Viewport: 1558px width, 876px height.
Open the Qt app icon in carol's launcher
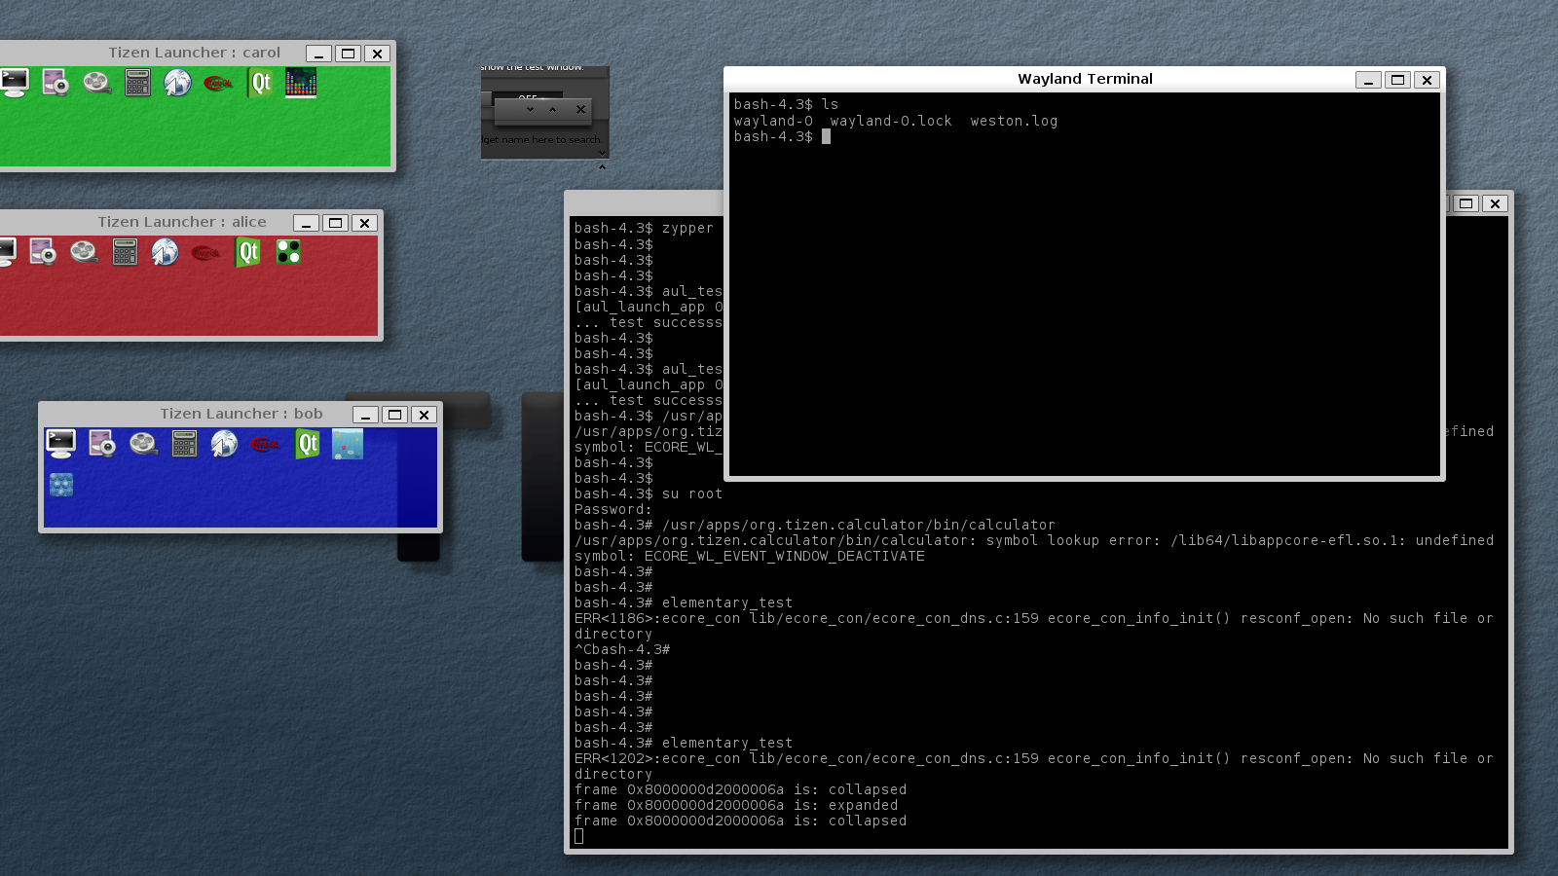click(x=260, y=83)
